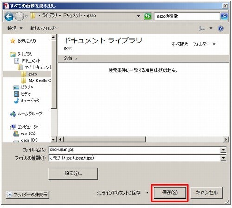The image size is (232, 208).
Task: Click the ピクチャ library icon
Action: pyautogui.click(x=16, y=87)
